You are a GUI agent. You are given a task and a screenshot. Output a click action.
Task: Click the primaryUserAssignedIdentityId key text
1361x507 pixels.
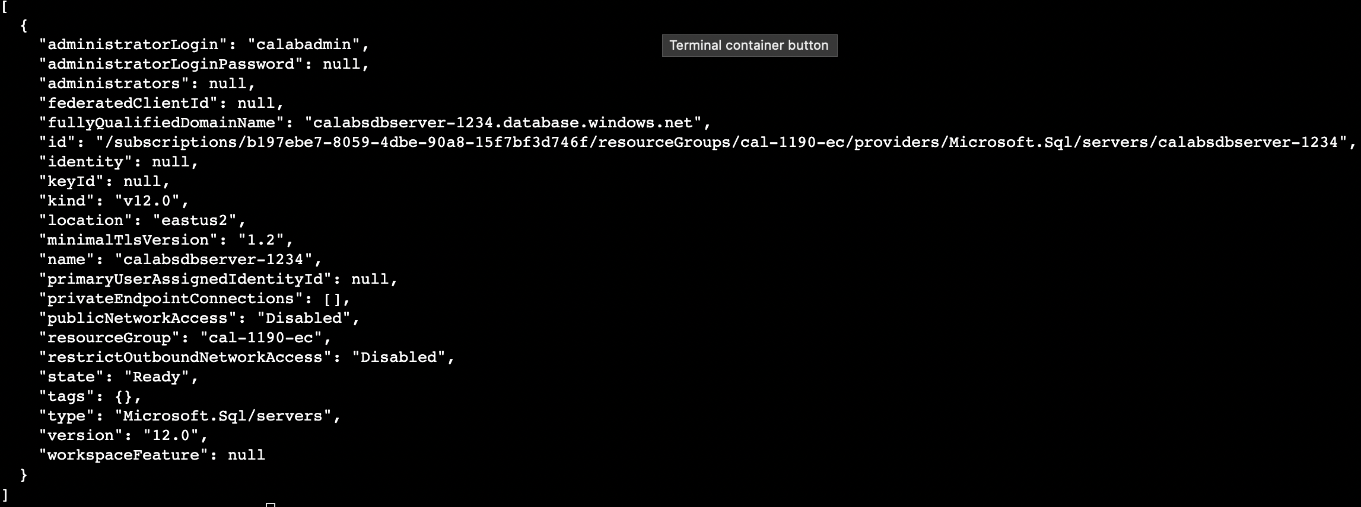click(x=185, y=279)
